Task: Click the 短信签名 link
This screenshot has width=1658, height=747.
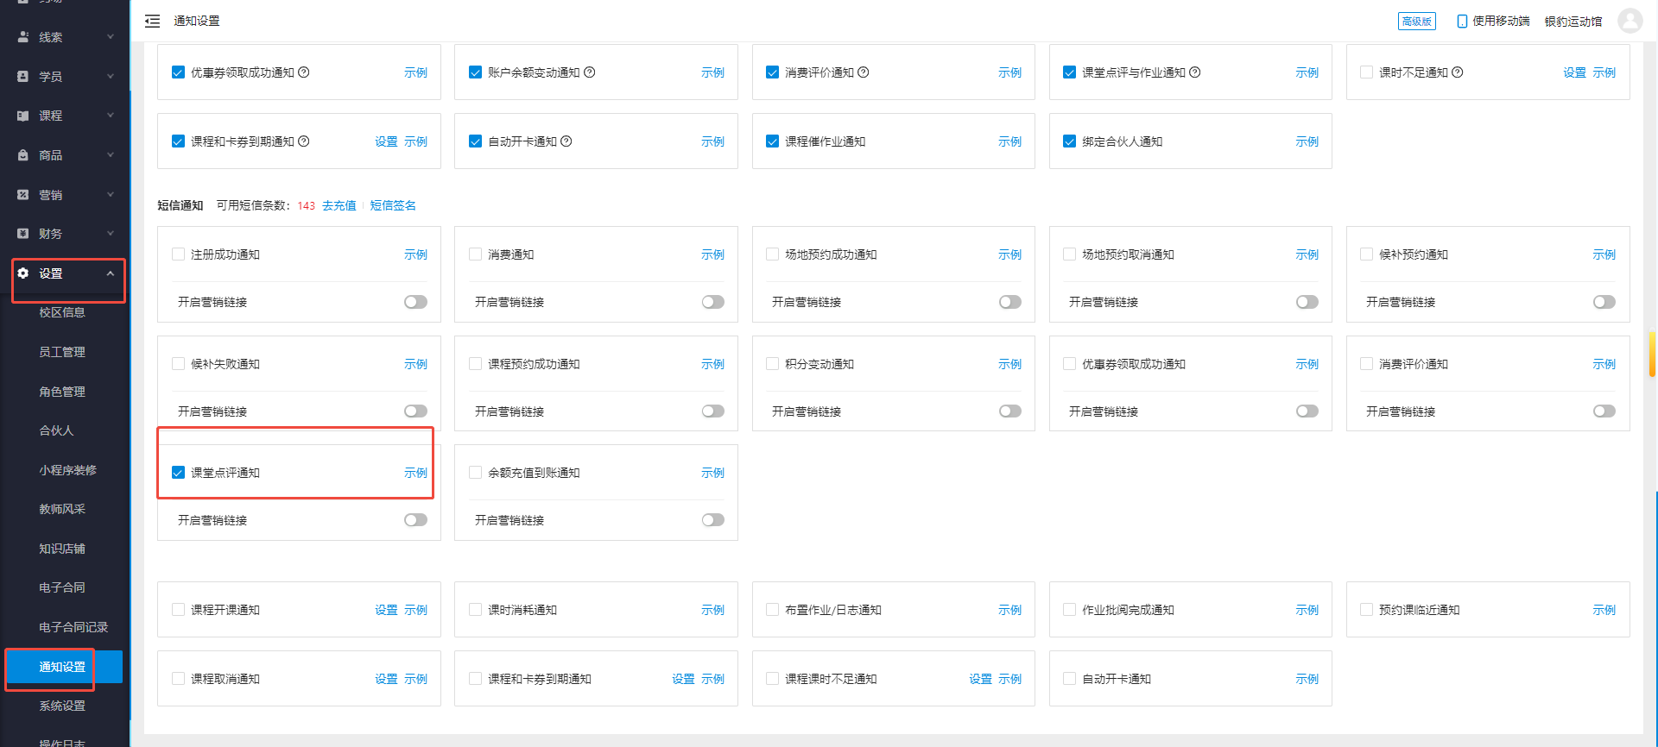Action: coord(393,205)
